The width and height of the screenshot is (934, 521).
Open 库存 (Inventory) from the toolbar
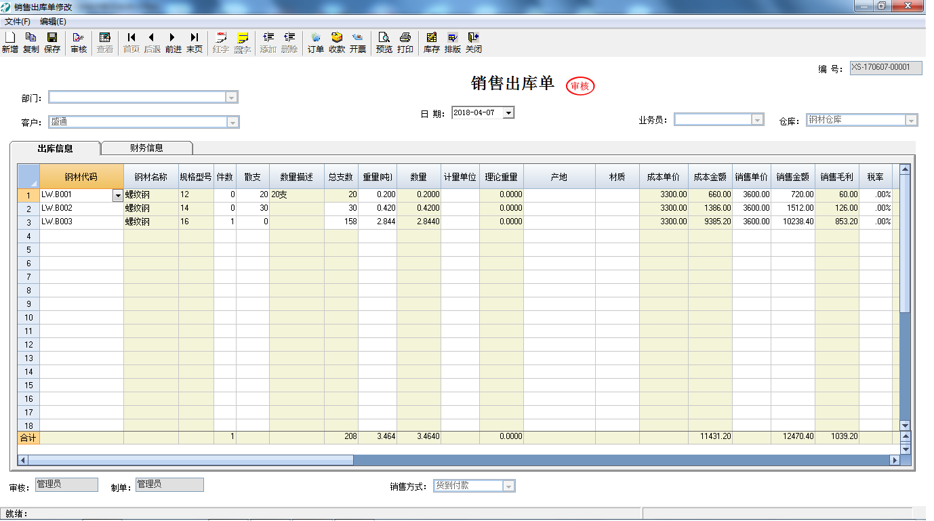click(432, 43)
